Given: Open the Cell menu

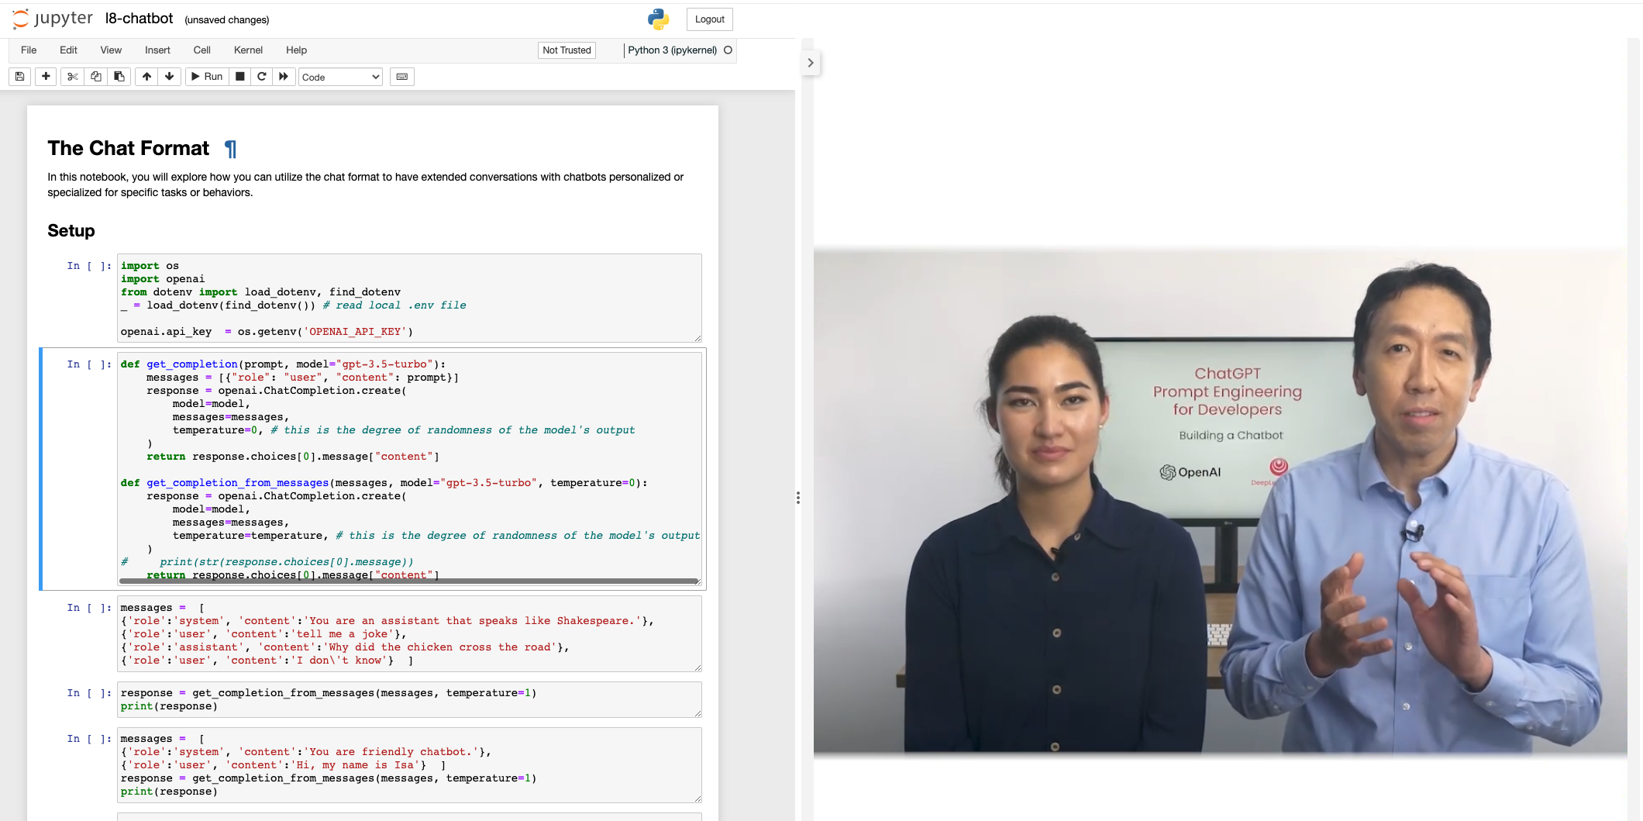Looking at the screenshot, I should pos(201,50).
